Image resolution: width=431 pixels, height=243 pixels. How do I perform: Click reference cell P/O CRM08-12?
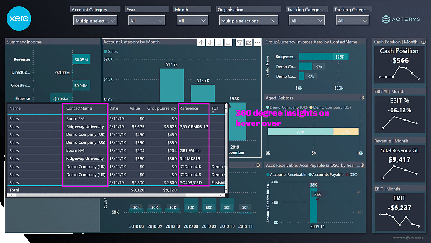(x=194, y=127)
